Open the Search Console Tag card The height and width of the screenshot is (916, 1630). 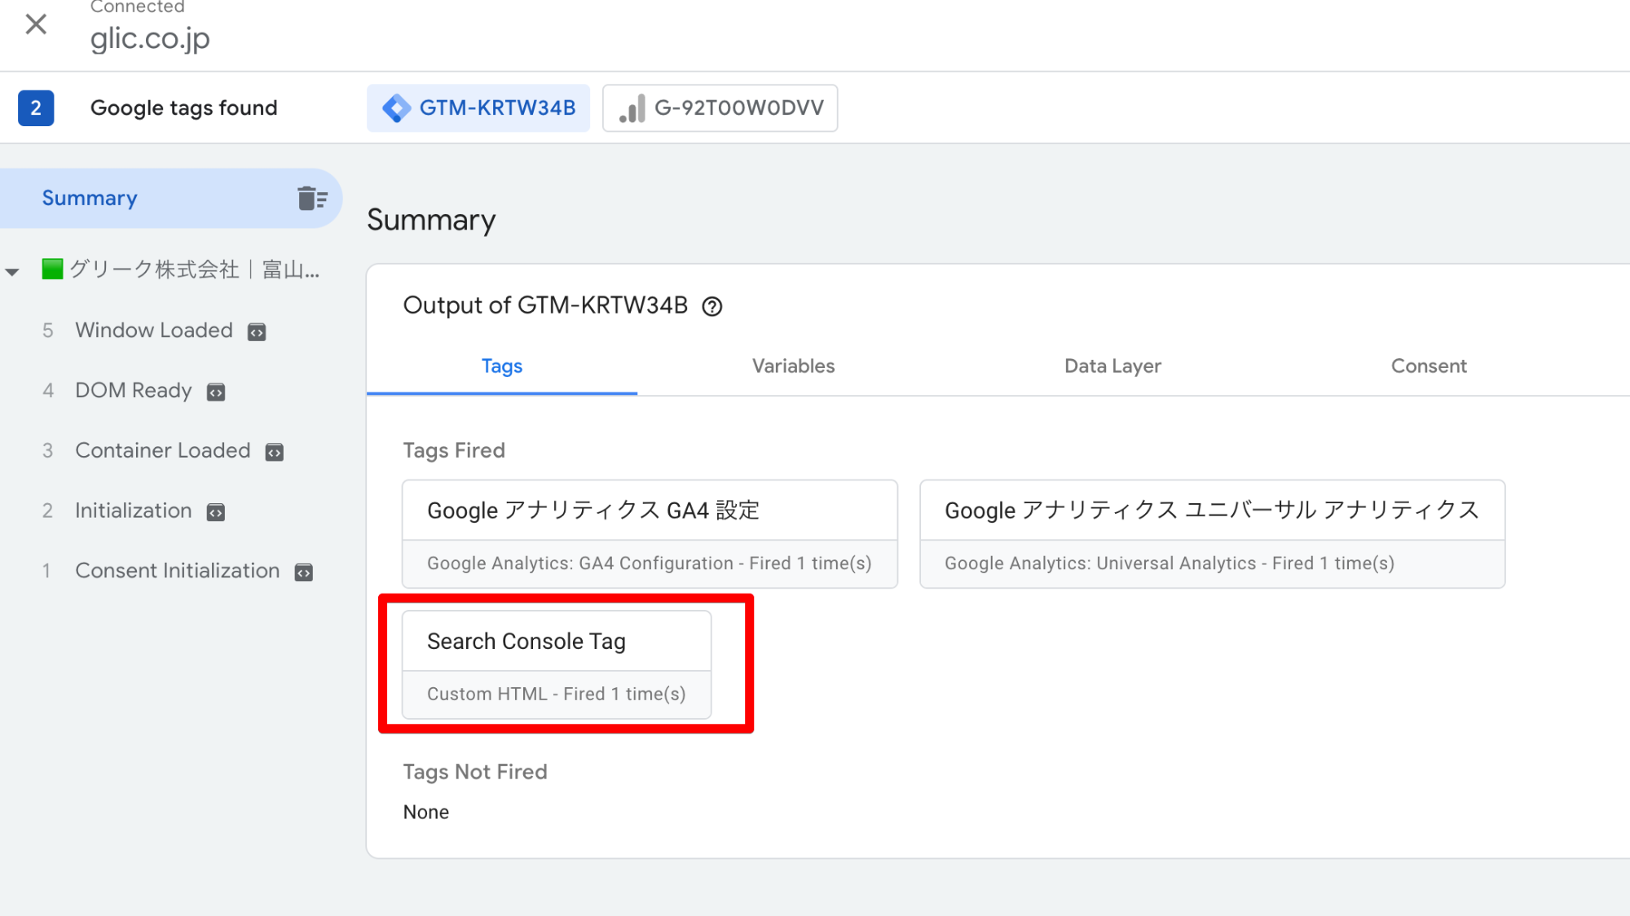(x=557, y=665)
